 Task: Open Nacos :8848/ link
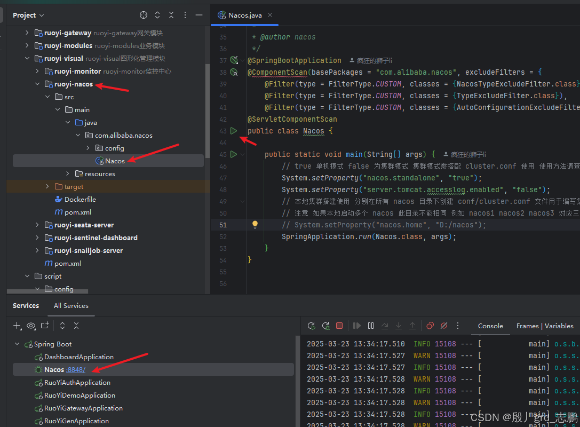point(76,370)
